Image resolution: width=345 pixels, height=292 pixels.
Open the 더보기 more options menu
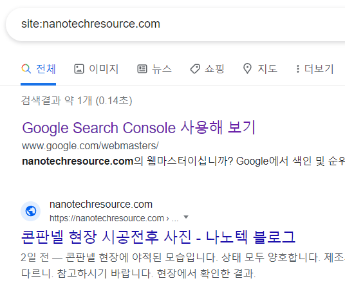pos(315,69)
